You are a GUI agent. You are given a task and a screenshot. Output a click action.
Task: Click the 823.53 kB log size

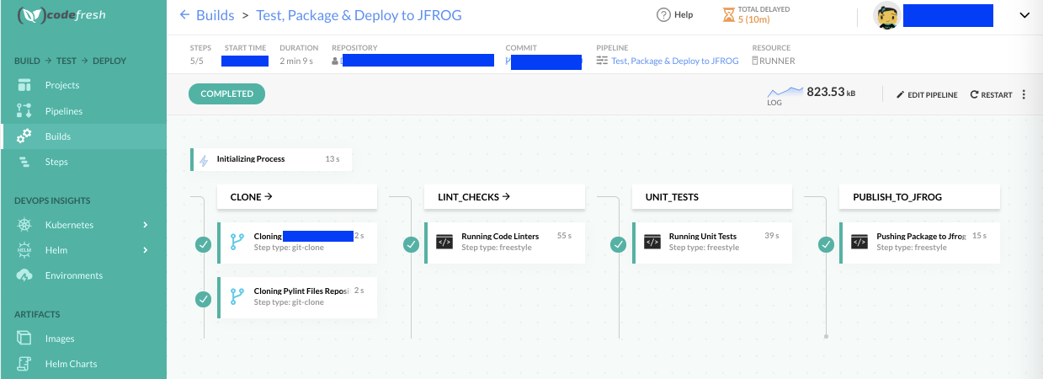point(831,92)
